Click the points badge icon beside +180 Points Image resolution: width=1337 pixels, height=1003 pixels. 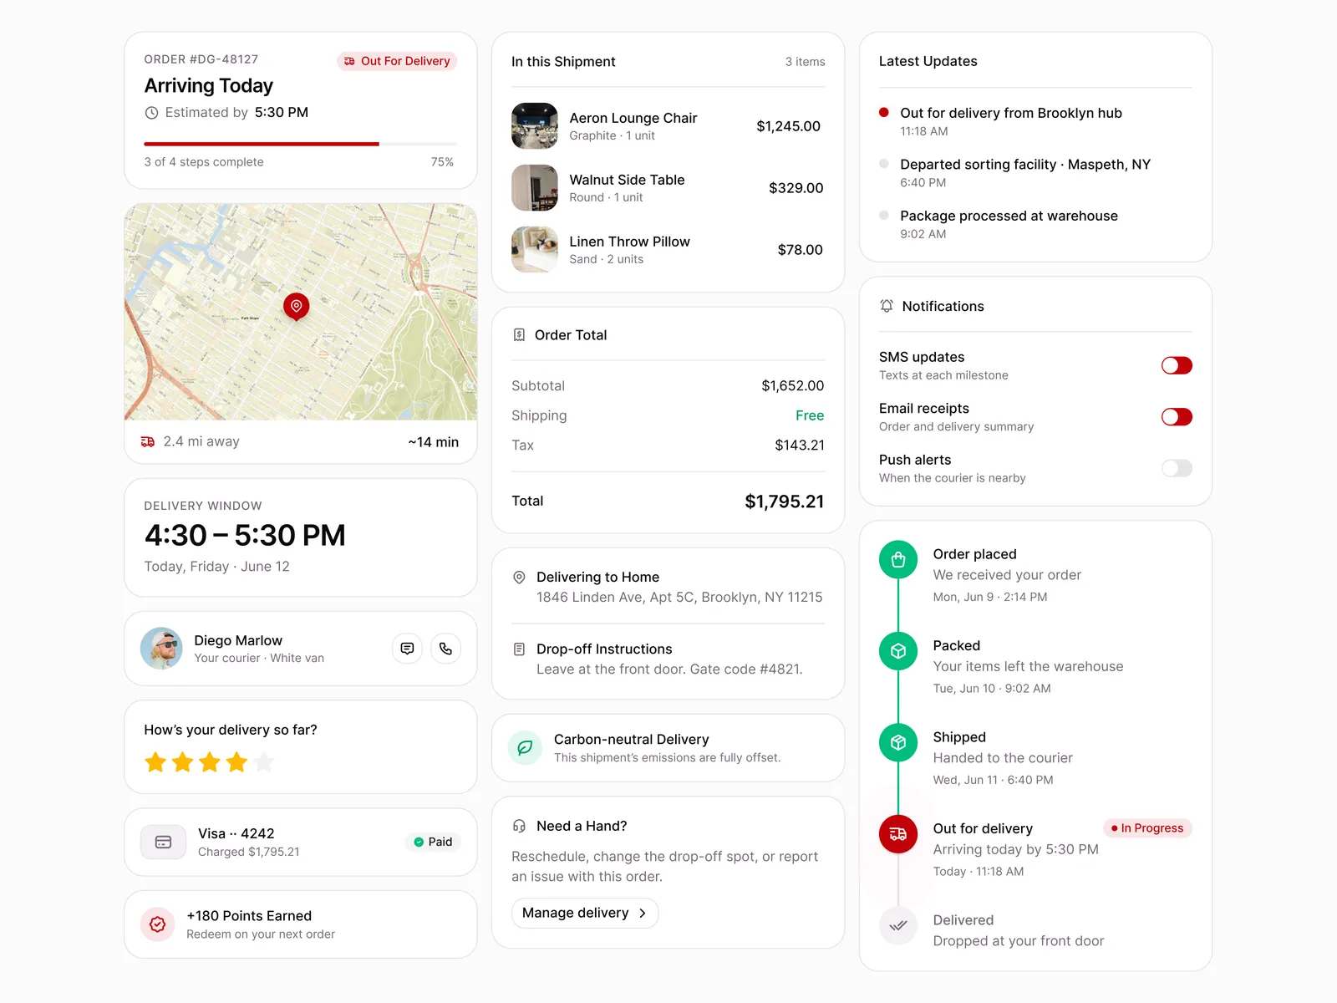click(157, 924)
